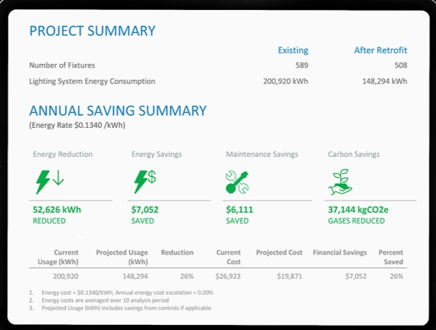
Task: Click footnote 3 about savings from controls
Action: [x=120, y=308]
